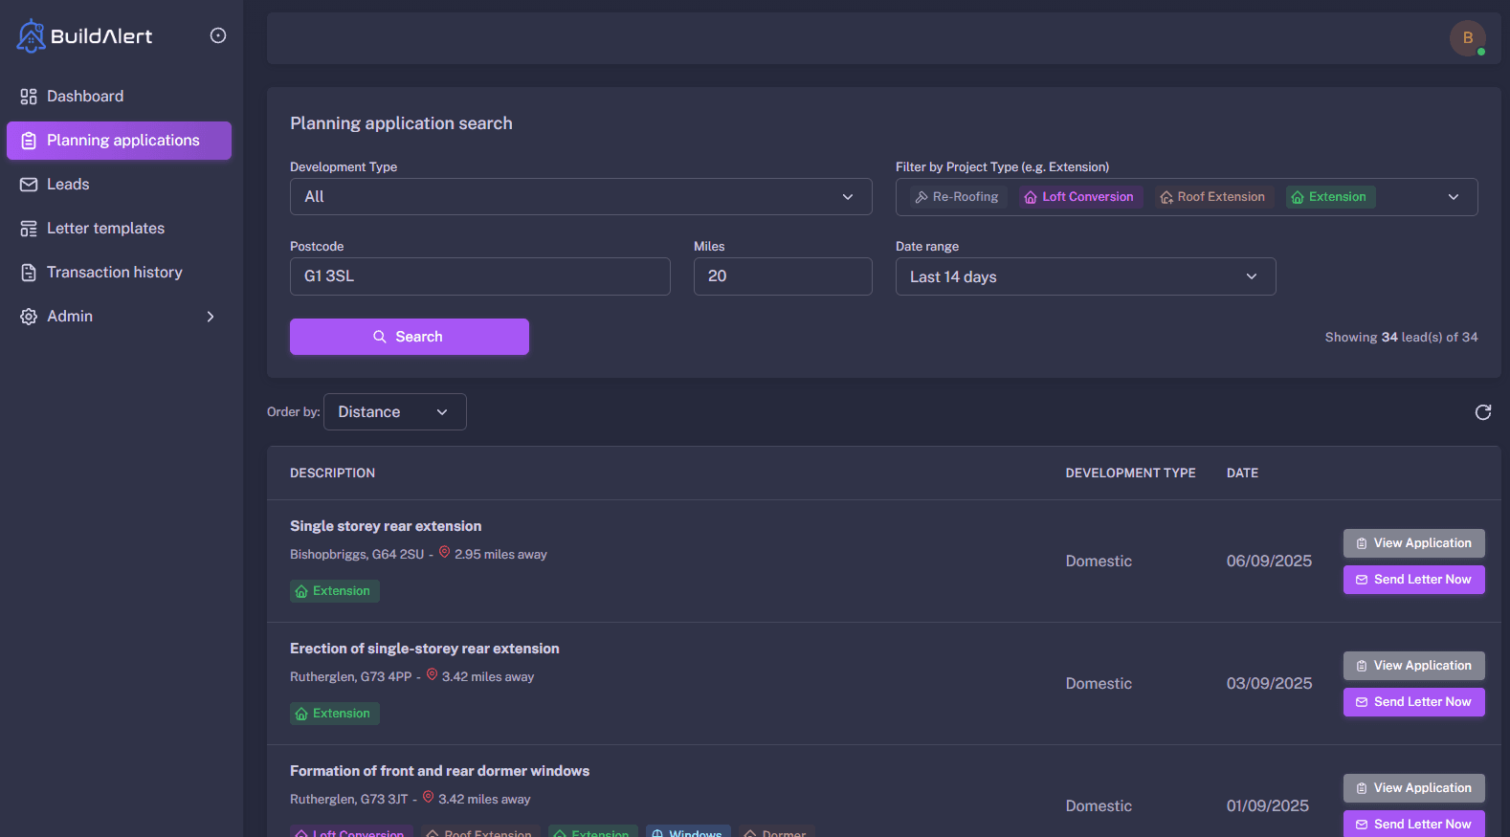Click the Transaction history document icon
Screen dimensions: 1510x837
[29, 273]
